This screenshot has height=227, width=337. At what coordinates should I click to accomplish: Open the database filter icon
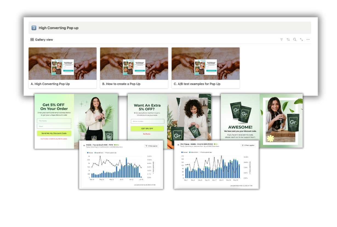pyautogui.click(x=281, y=40)
